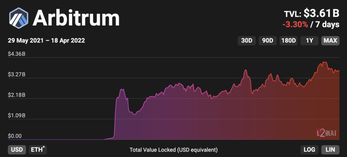Switch chart to 90D range

pos(268,41)
